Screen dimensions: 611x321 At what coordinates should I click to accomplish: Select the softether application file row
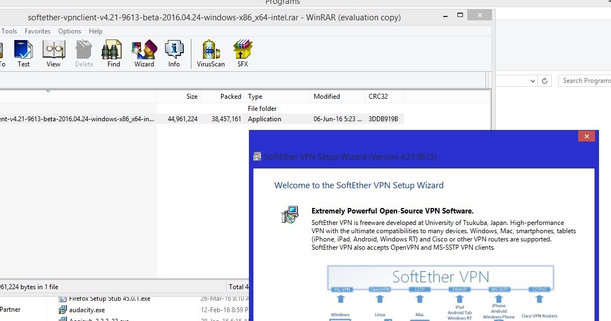click(x=201, y=119)
